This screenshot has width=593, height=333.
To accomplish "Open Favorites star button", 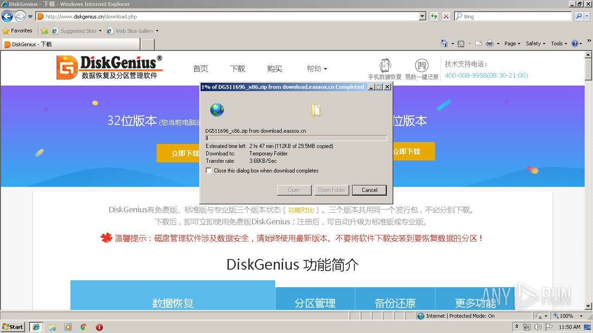I will (18, 31).
